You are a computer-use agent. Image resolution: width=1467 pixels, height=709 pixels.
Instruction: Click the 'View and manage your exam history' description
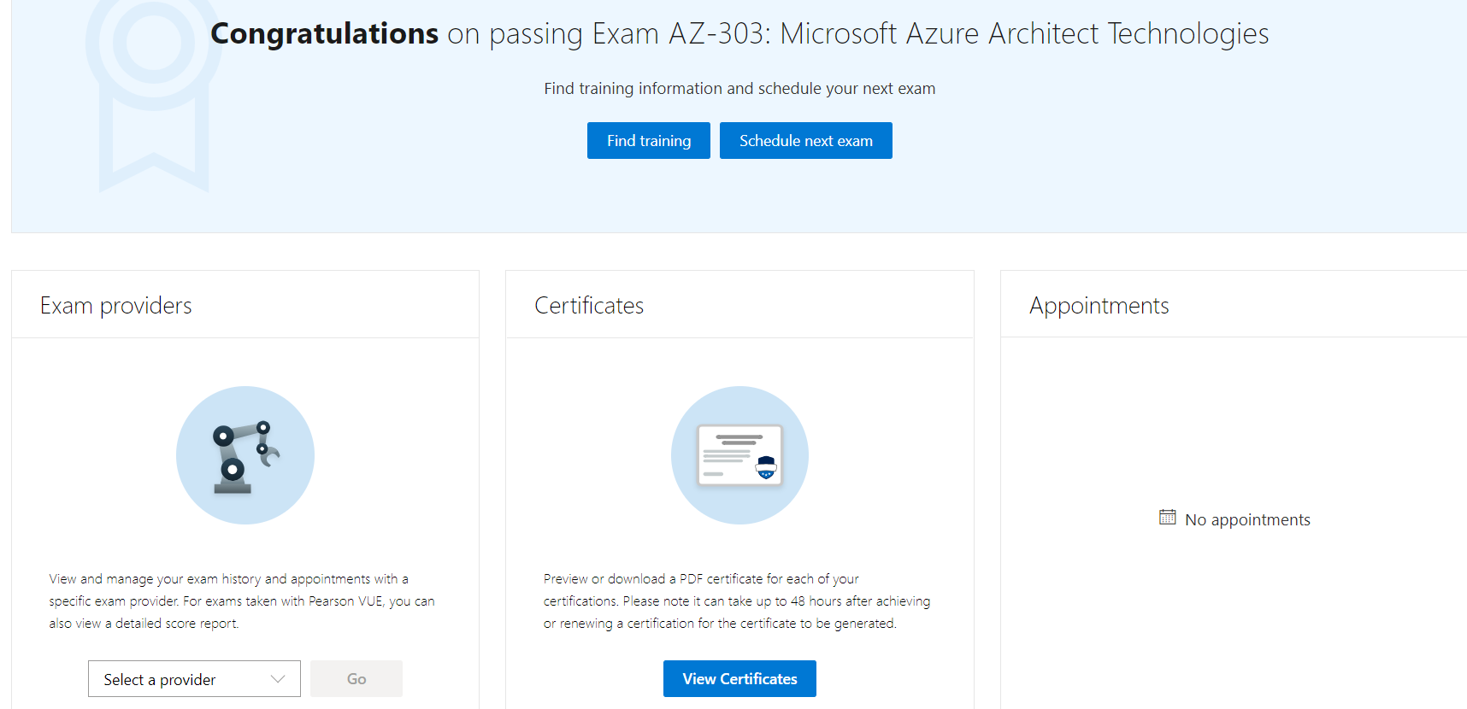coord(242,601)
